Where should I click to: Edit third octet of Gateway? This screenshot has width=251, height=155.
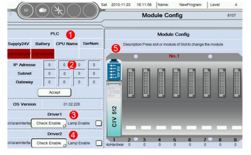(79, 82)
